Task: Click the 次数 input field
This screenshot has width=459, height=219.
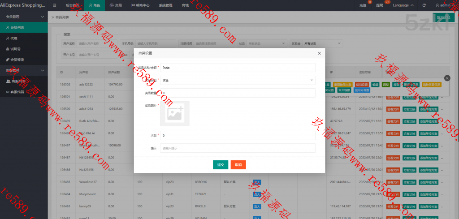Action: [x=238, y=135]
